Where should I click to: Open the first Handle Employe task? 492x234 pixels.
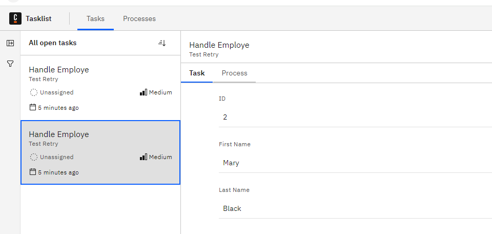tap(100, 88)
